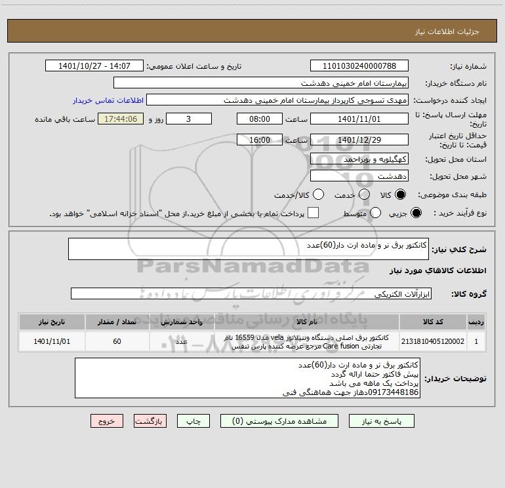Click the remaining days field showing 3
The height and width of the screenshot is (488, 505).
(189, 119)
